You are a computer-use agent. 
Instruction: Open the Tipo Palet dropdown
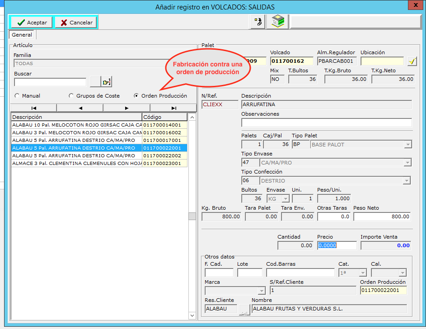click(x=407, y=145)
